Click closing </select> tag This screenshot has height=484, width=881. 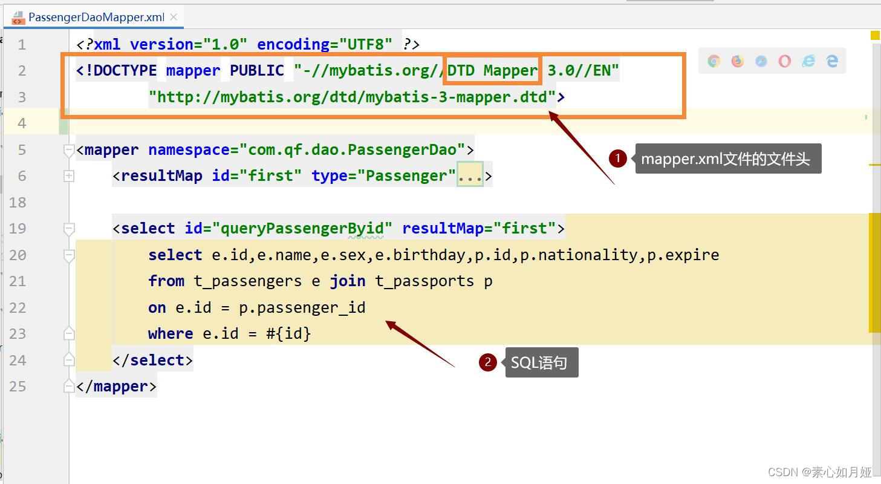(x=153, y=360)
